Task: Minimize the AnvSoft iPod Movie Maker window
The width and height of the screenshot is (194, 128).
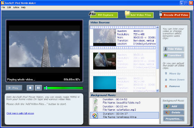Action: pyautogui.click(x=182, y=3)
